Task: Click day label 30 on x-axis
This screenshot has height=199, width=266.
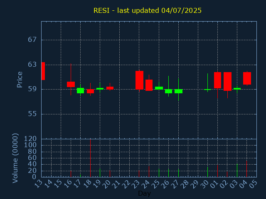Action: [x=206, y=184]
